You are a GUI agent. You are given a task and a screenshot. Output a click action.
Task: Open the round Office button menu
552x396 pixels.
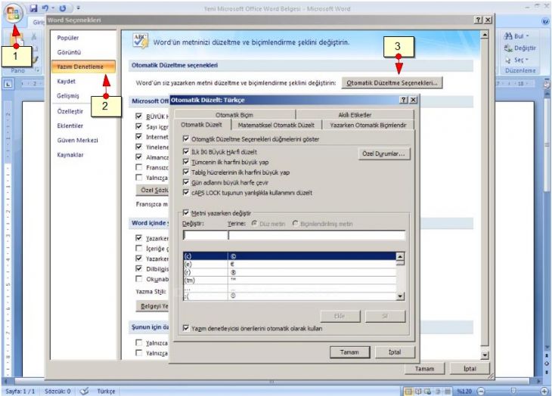(13, 14)
